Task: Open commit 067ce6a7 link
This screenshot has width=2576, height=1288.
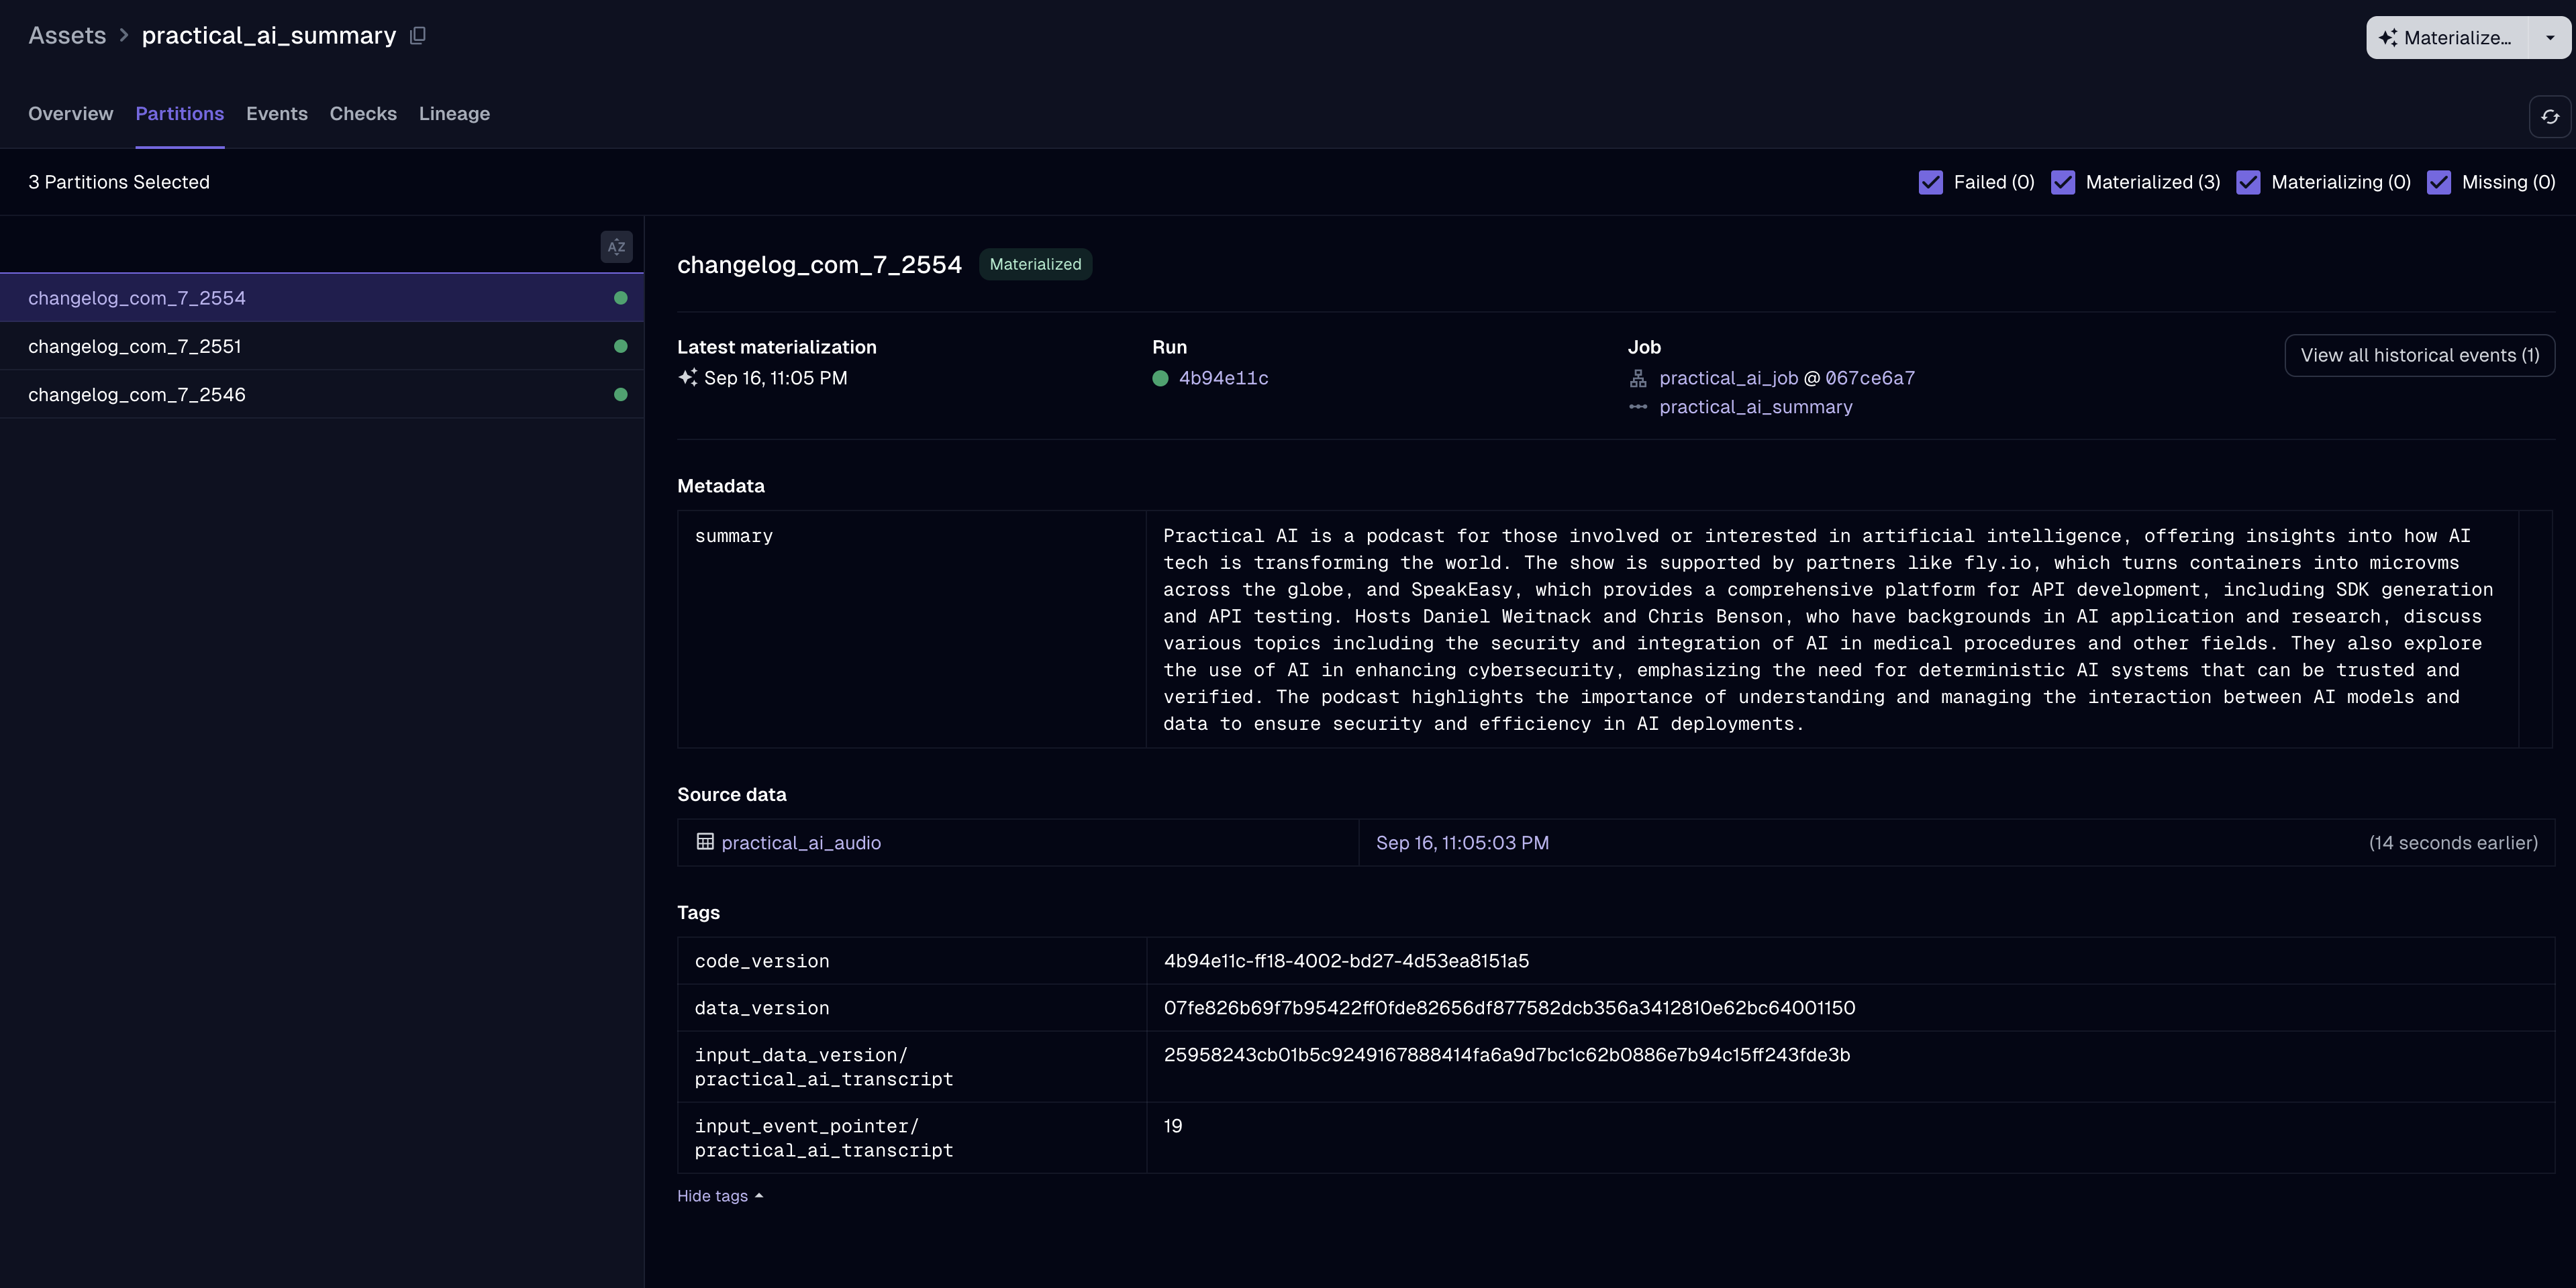Action: 1870,379
